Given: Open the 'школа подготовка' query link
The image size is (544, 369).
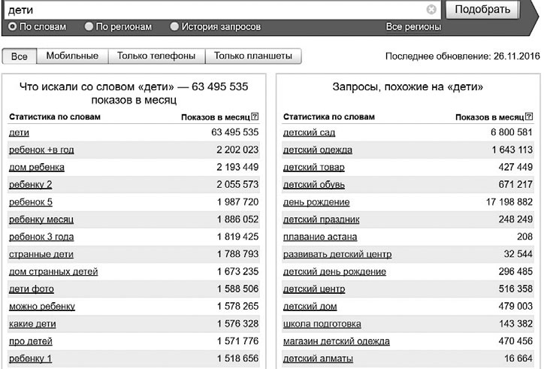Looking at the screenshot, I should (x=322, y=324).
